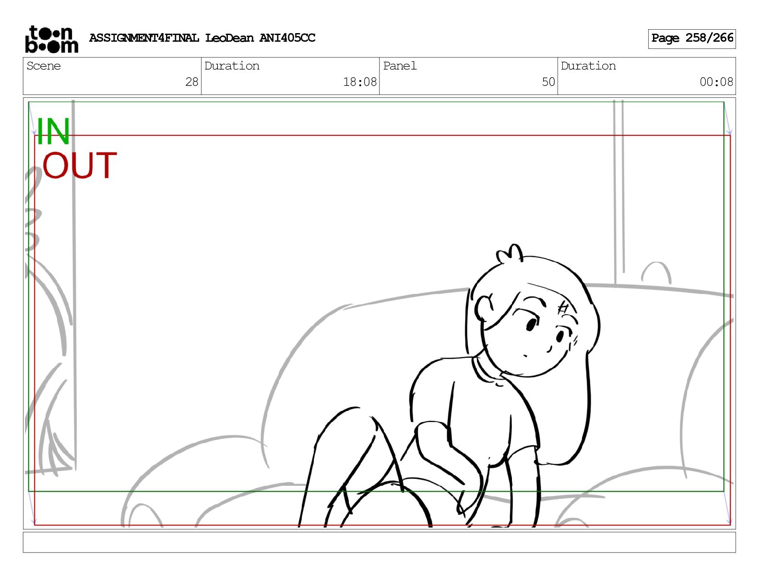Select the scene duration value 18:08
760x587 pixels.
[x=360, y=82]
